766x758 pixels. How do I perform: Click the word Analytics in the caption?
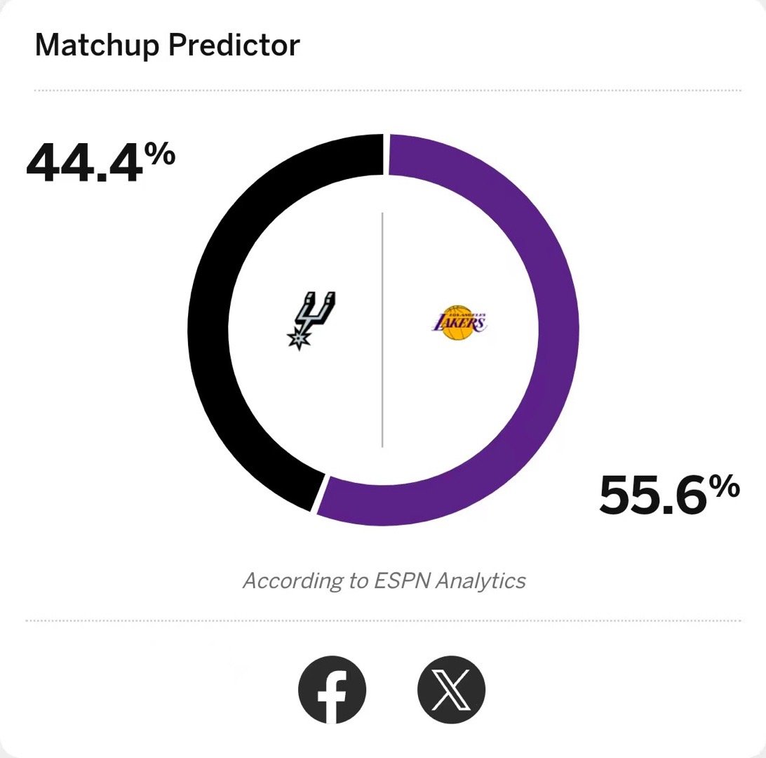[481, 581]
